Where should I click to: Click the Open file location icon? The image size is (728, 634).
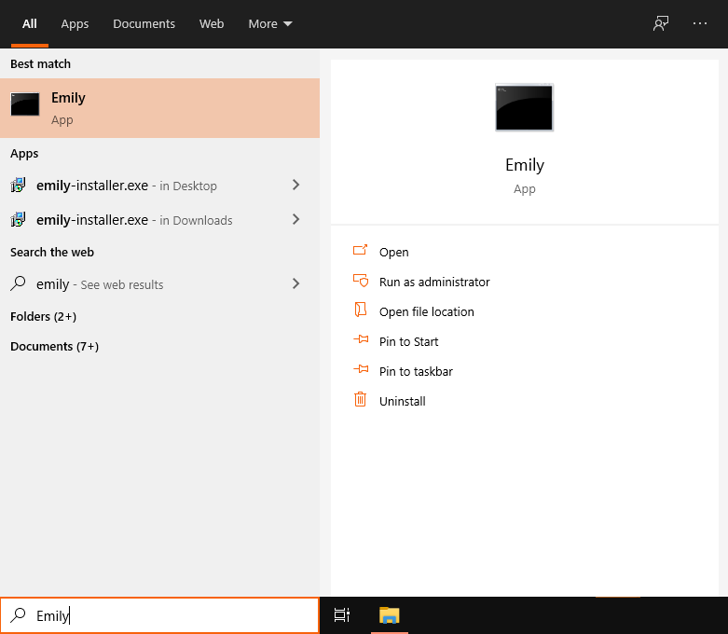(361, 310)
